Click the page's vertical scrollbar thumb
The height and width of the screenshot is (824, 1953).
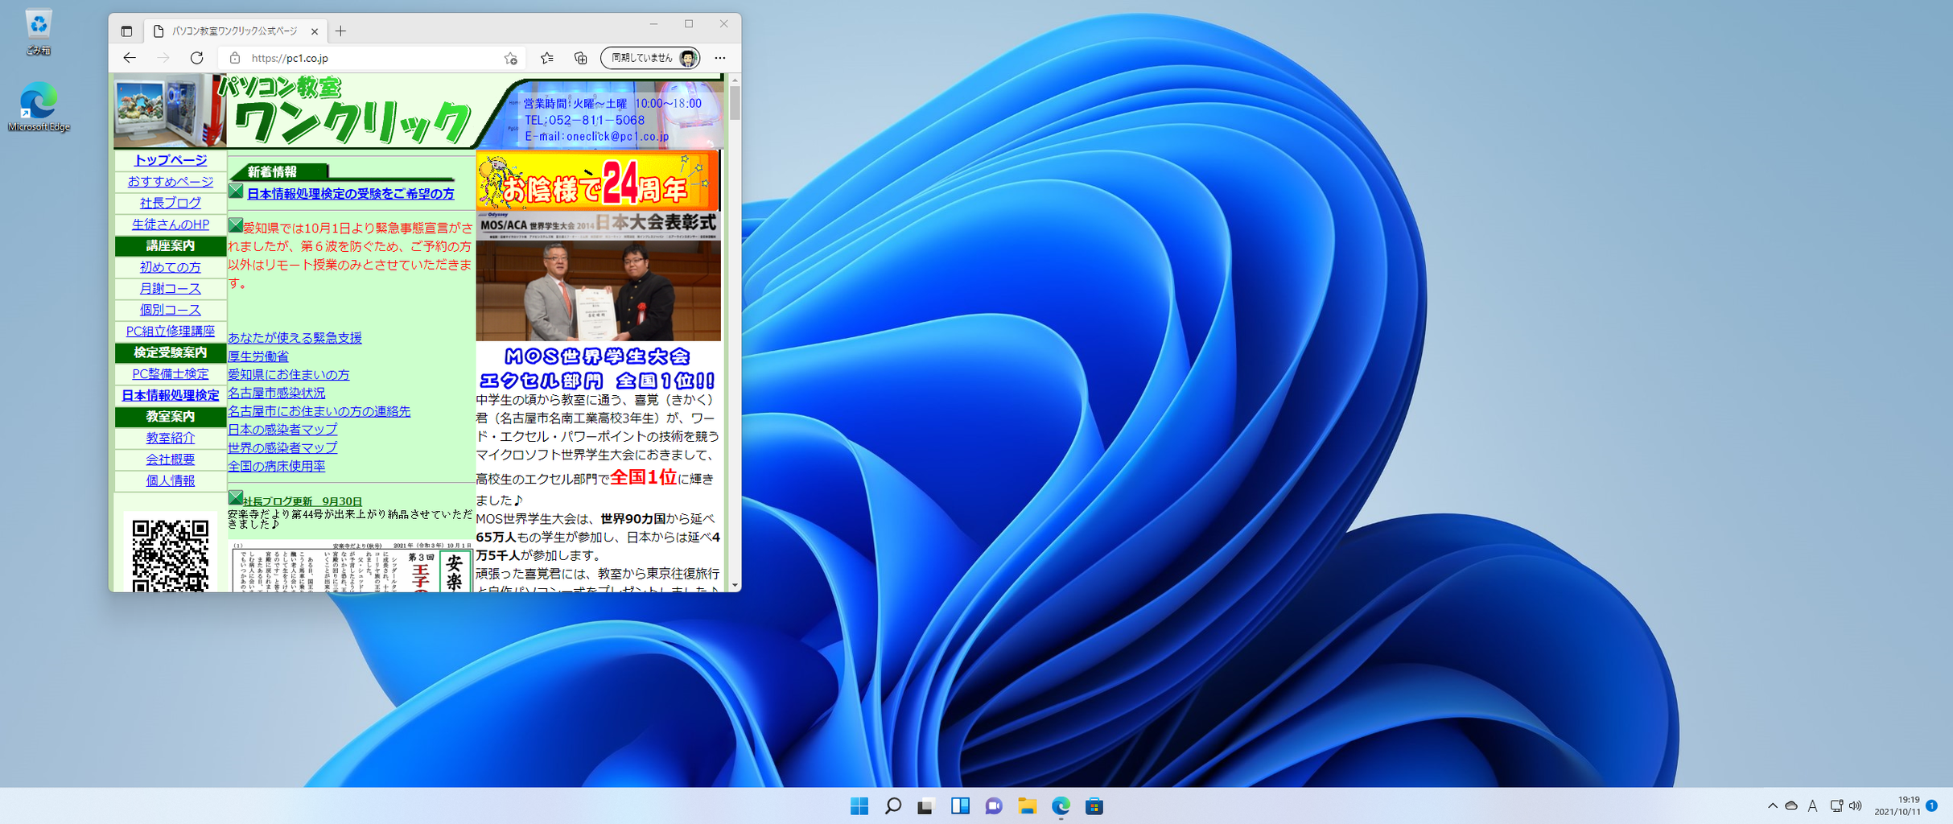pyautogui.click(x=735, y=103)
